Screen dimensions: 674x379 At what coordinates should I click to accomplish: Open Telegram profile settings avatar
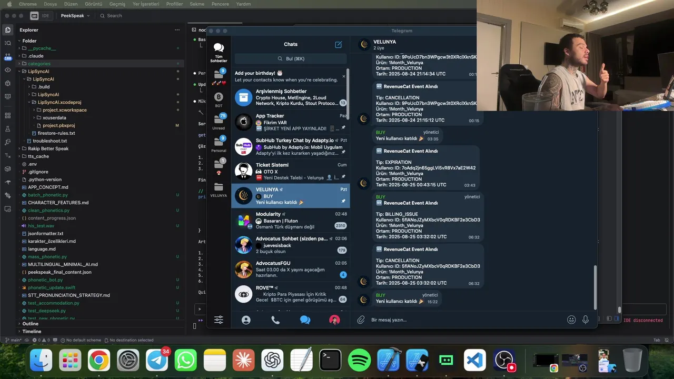click(x=334, y=320)
